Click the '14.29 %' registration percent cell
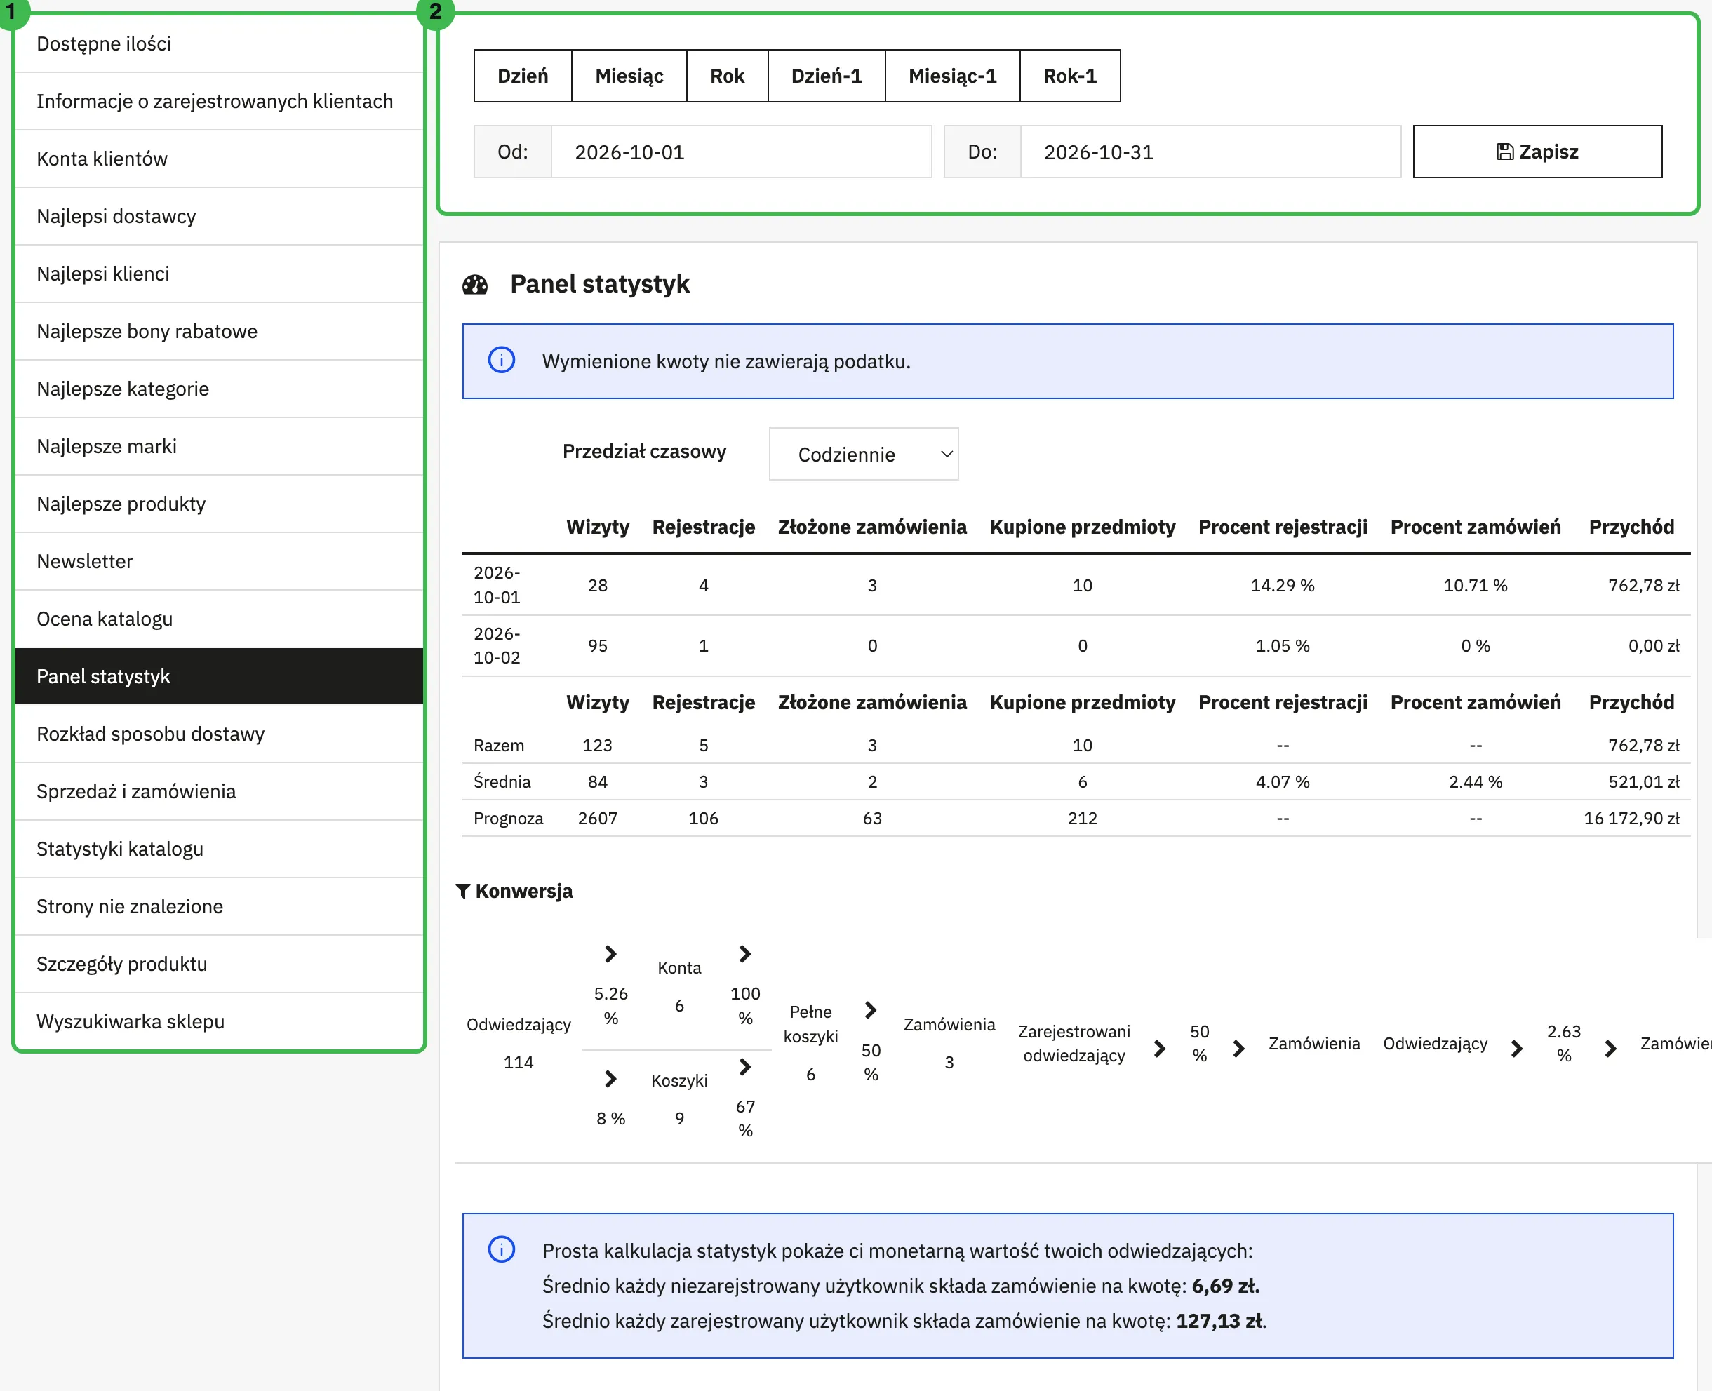Image resolution: width=1712 pixels, height=1391 pixels. coord(1283,585)
